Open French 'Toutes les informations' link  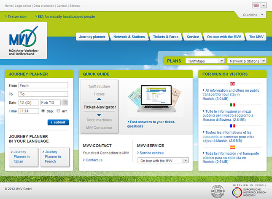click(x=228, y=137)
